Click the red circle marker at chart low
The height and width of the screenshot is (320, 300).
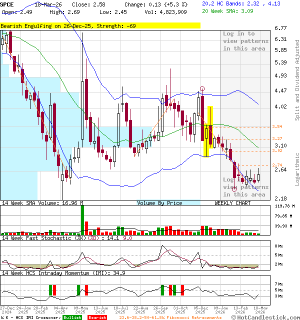235,188
